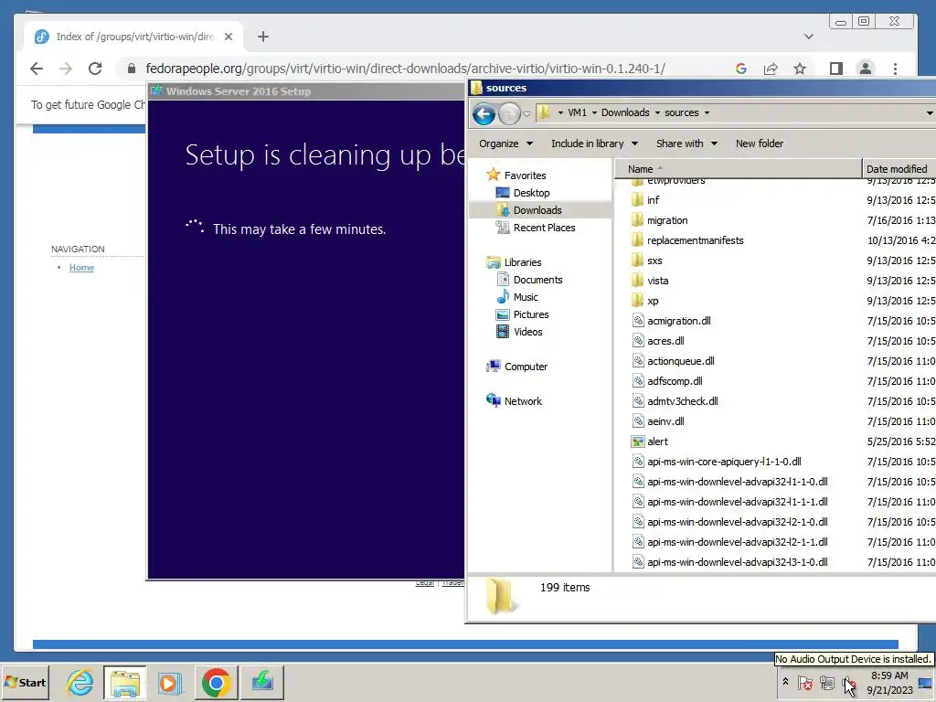936x702 pixels.
Task: Go back in Chrome browser
Action: [37, 69]
